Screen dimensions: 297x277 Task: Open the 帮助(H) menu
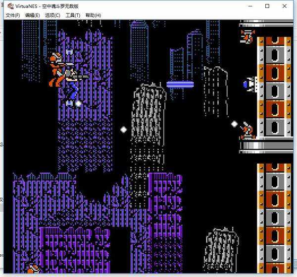(93, 15)
